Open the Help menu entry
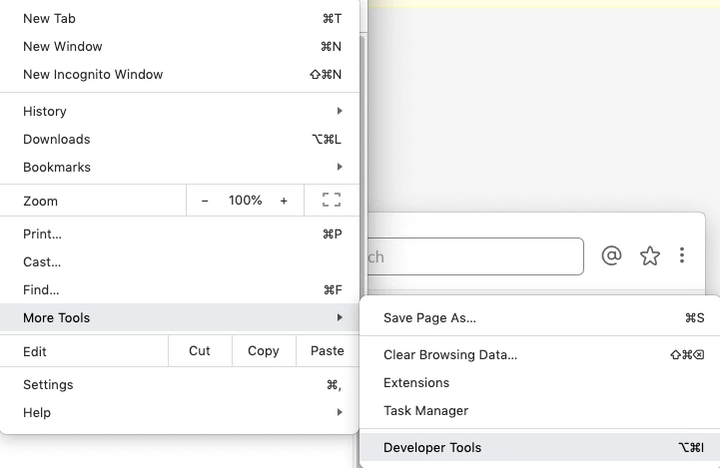The height and width of the screenshot is (468, 720). (x=179, y=412)
